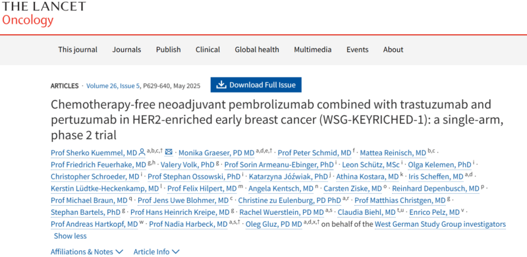Open the Volume 26, Issue 5 link
This screenshot has width=527, height=257.
tap(113, 86)
